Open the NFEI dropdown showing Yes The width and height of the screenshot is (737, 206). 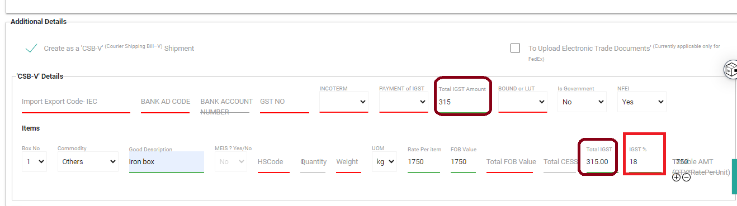pos(641,102)
